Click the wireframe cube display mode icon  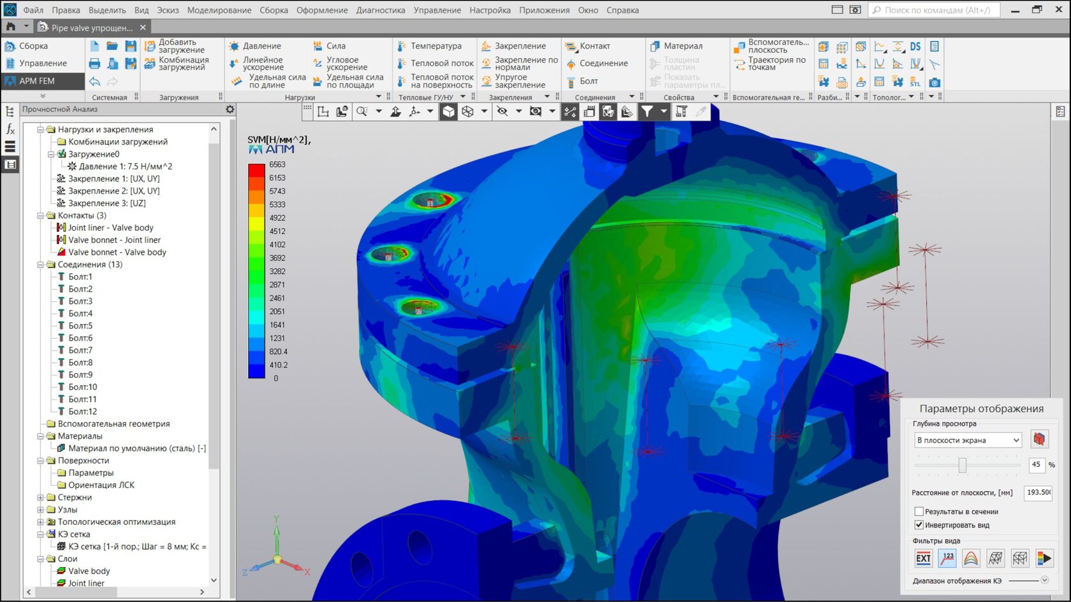point(467,111)
